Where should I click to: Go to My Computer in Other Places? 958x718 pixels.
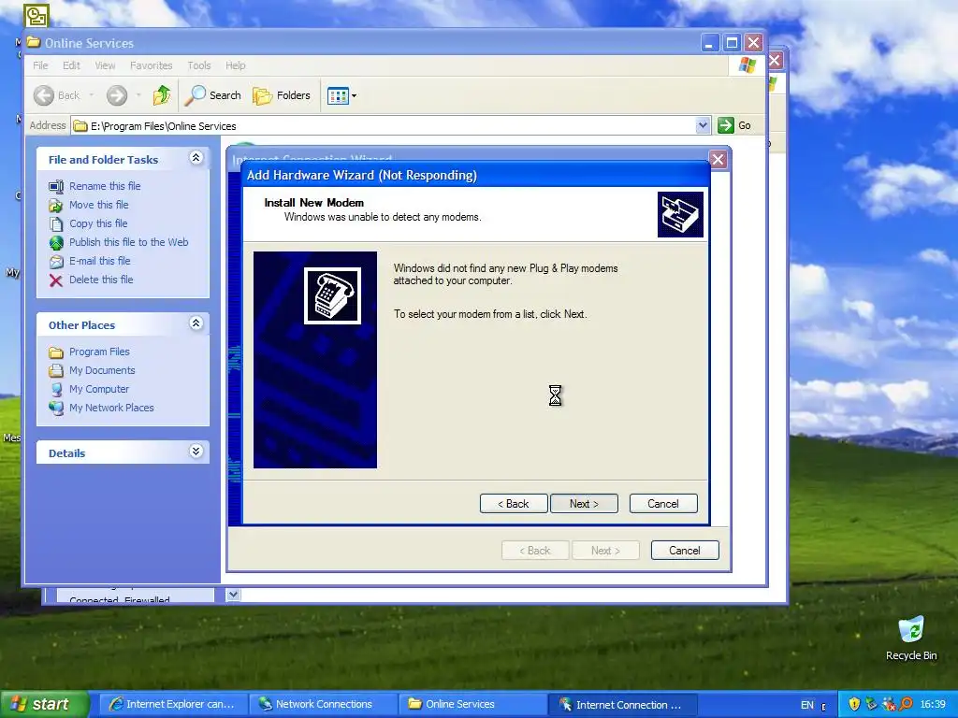[99, 389]
